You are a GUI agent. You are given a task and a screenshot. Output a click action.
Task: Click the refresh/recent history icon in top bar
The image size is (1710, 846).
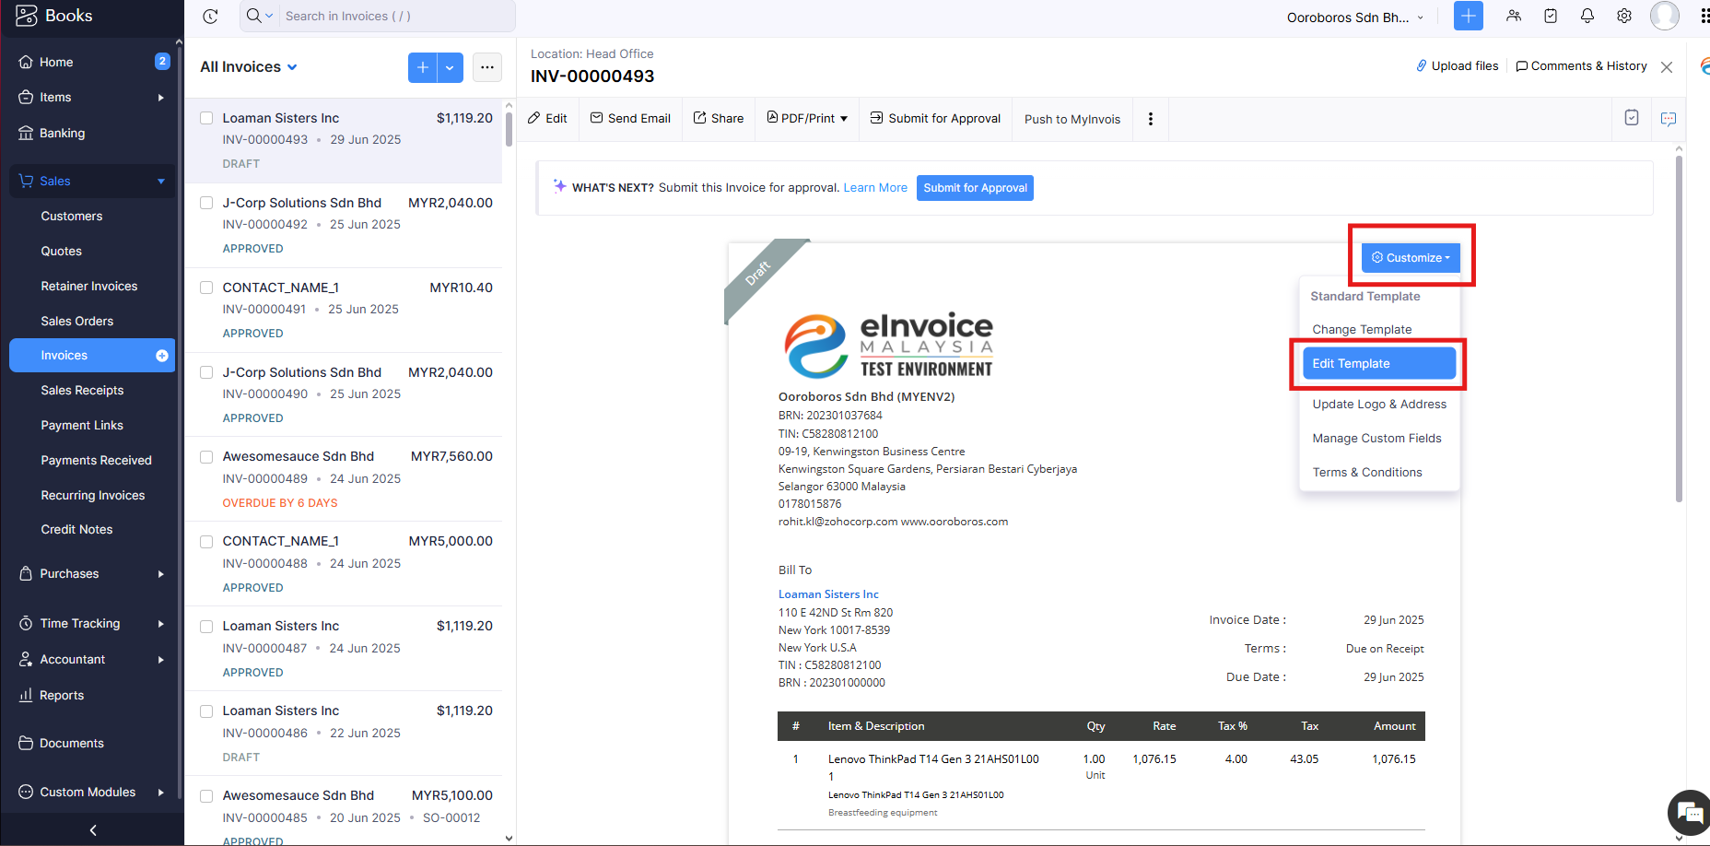pyautogui.click(x=210, y=16)
